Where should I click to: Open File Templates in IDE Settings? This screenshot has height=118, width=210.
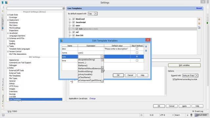click(x=15, y=76)
